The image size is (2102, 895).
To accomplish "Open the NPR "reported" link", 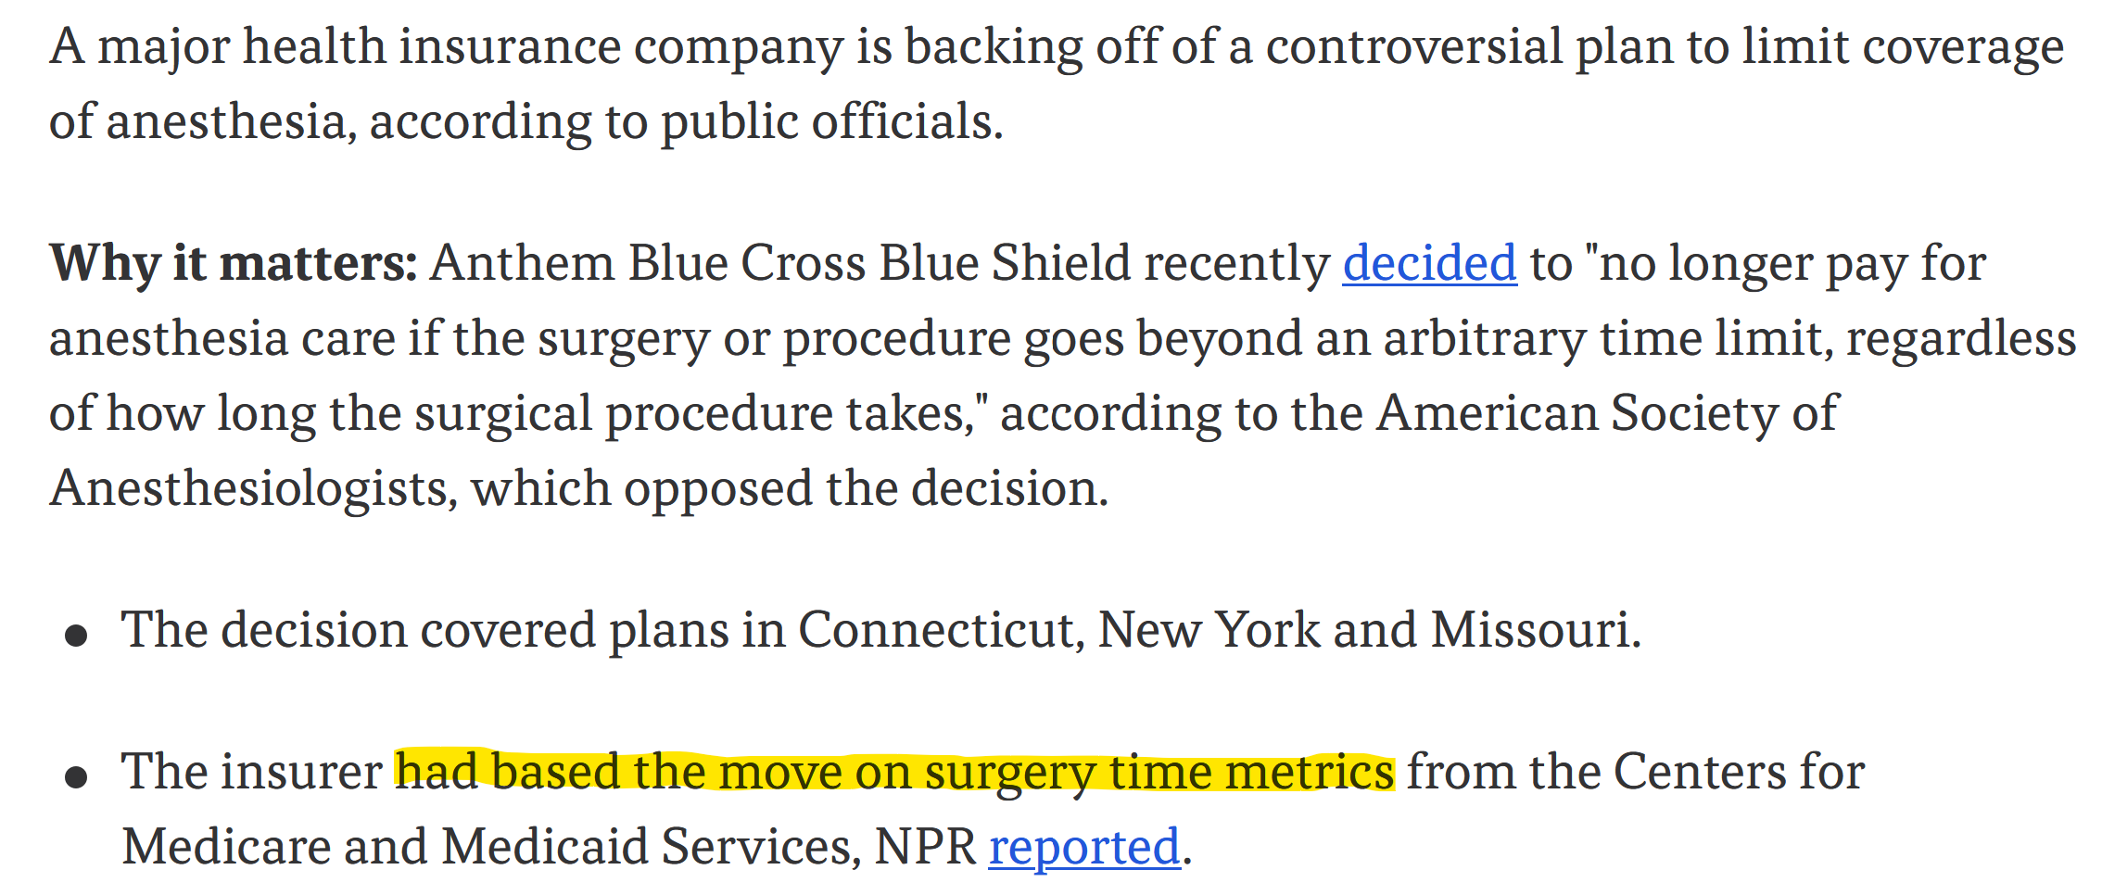I will coord(1084,848).
